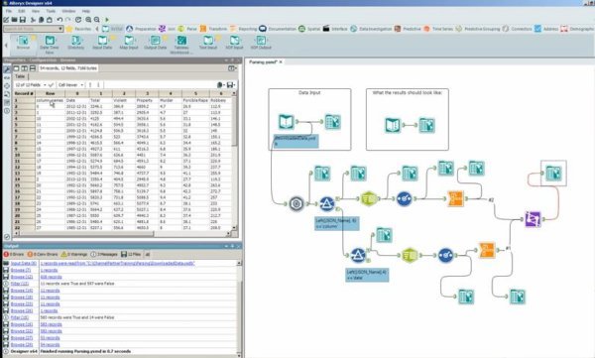Viewport: 595px width, 358px height.
Task: Pick the Text Input tool from the palette
Action: (208, 43)
